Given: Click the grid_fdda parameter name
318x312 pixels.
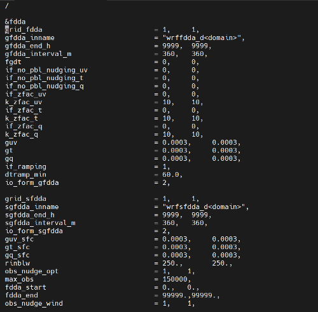Looking at the screenshot, I should (x=24, y=30).
